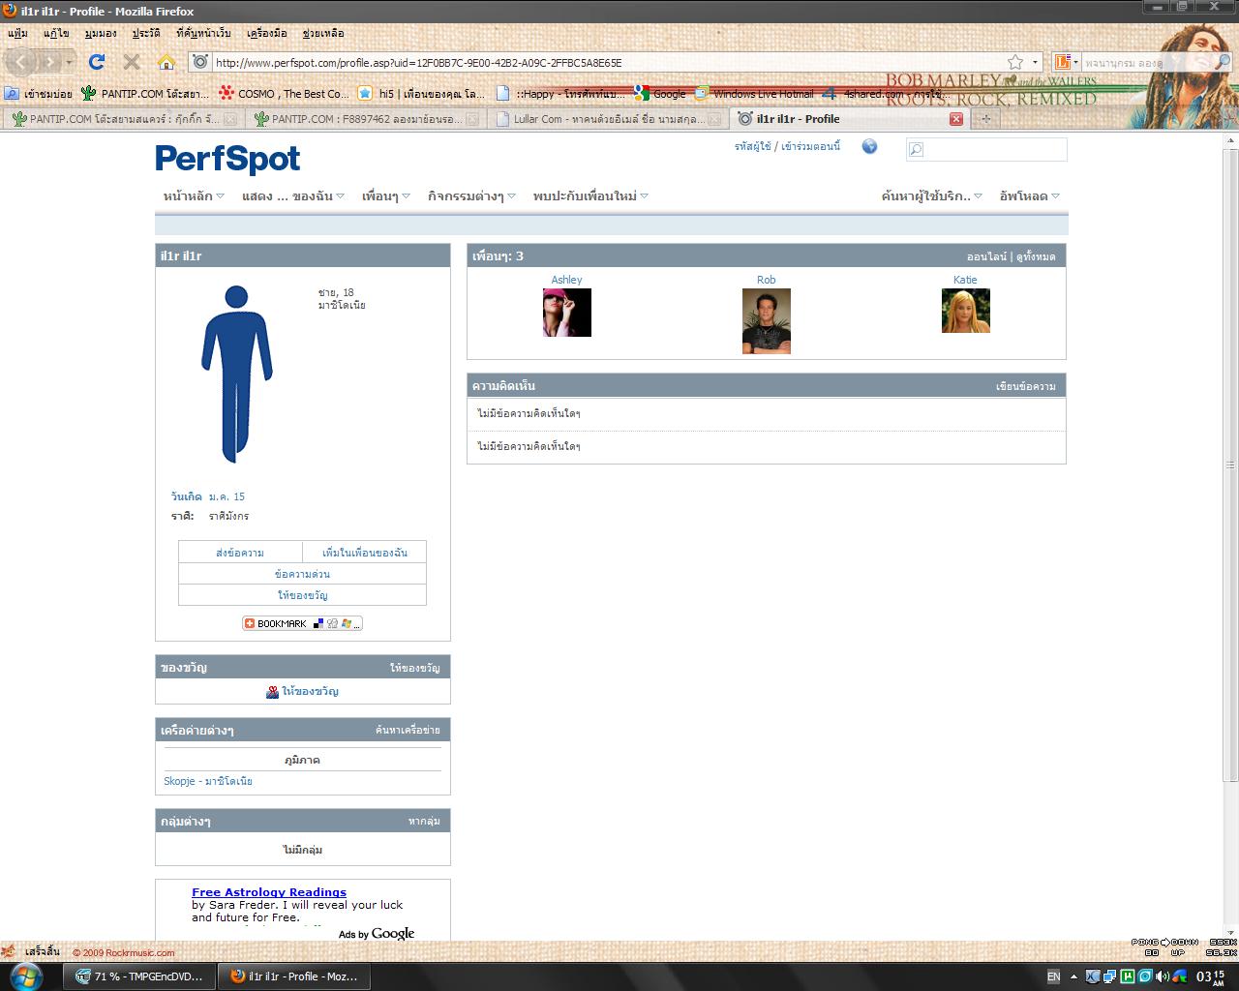Open a new tab with plus button
Screen dimensions: 1239x991
986,119
